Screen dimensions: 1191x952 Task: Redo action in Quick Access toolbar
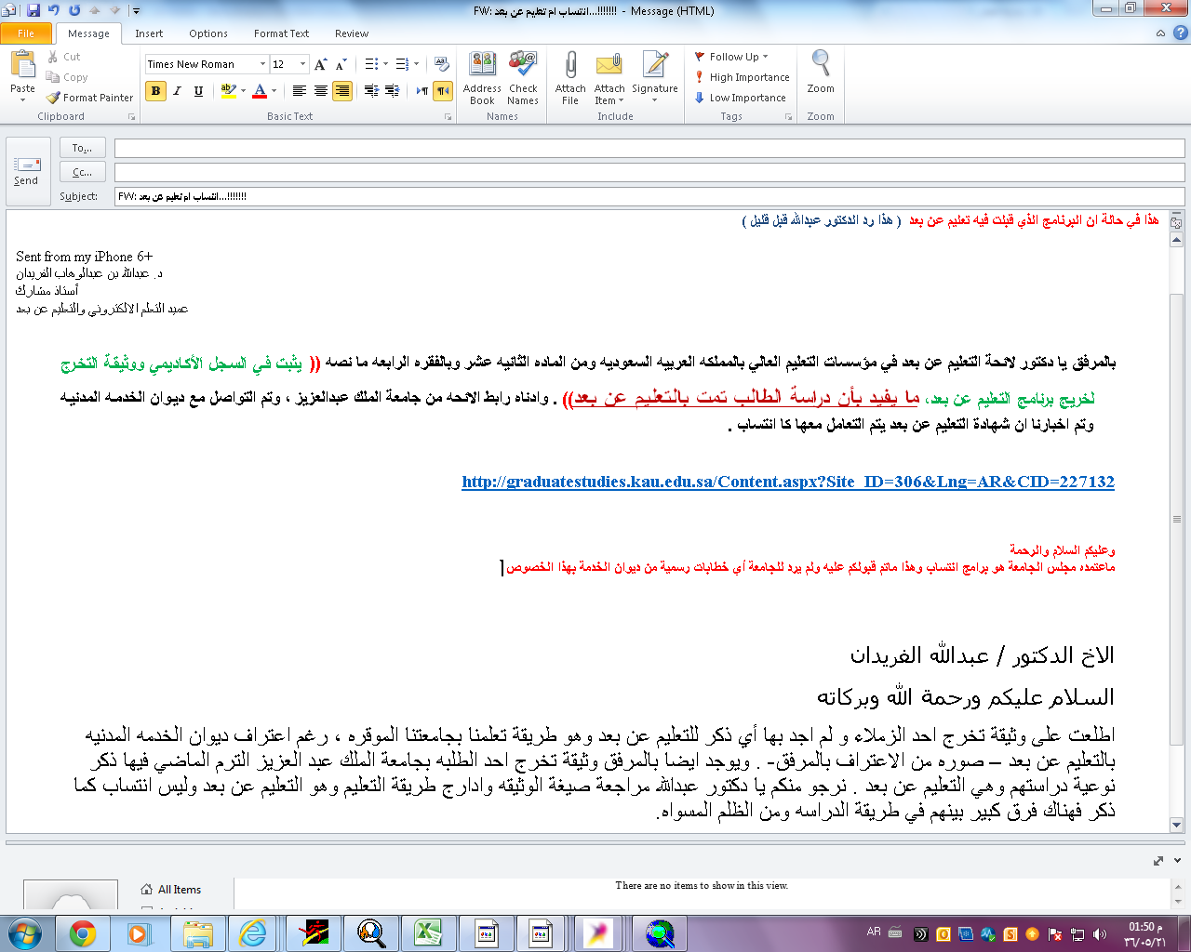74,10
